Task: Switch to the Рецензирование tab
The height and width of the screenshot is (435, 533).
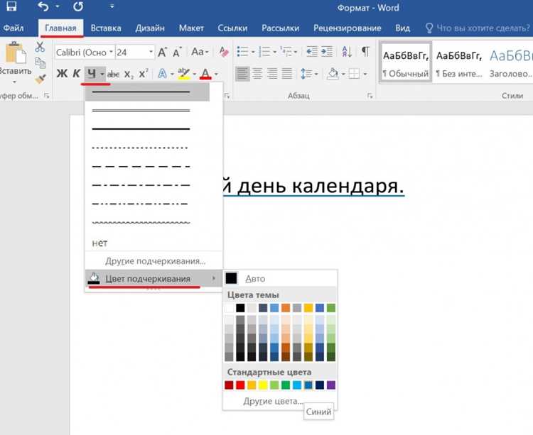Action: coord(347,28)
